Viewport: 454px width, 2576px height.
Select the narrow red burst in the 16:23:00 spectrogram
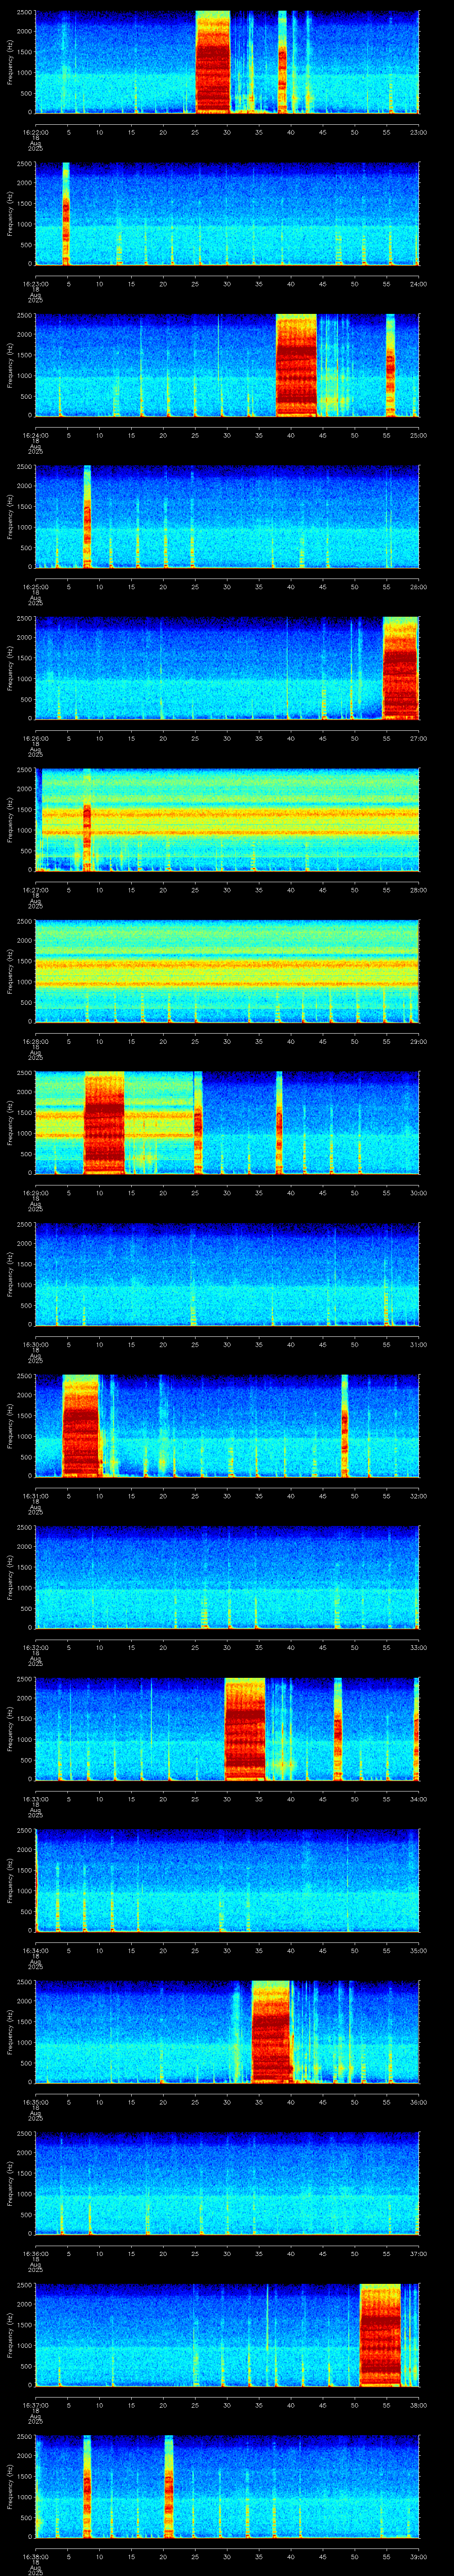tap(66, 213)
